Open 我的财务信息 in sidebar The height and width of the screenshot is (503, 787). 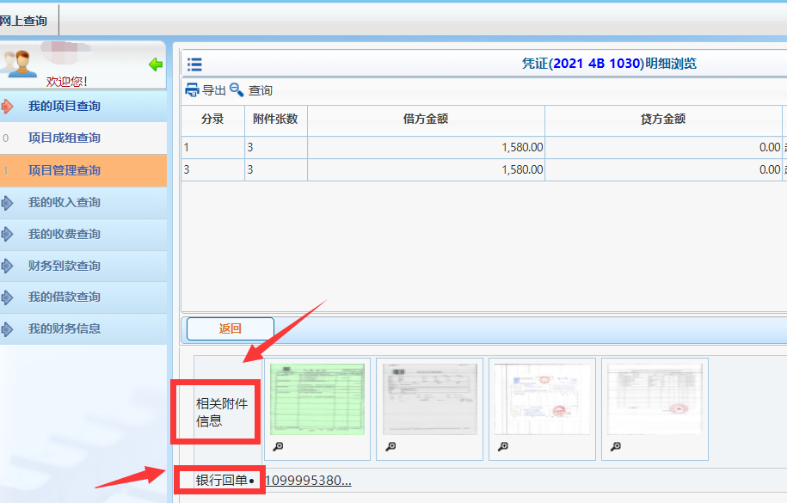point(65,329)
